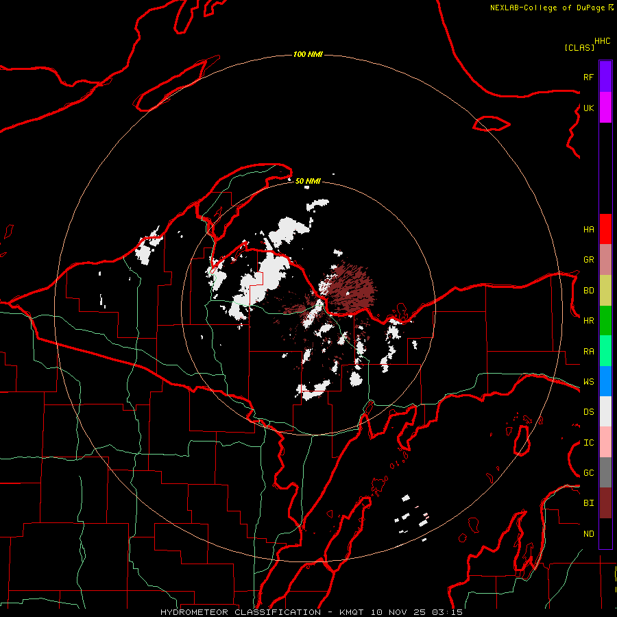The height and width of the screenshot is (617, 617).
Task: Click the 'GR' legend label
Action: pos(588,260)
